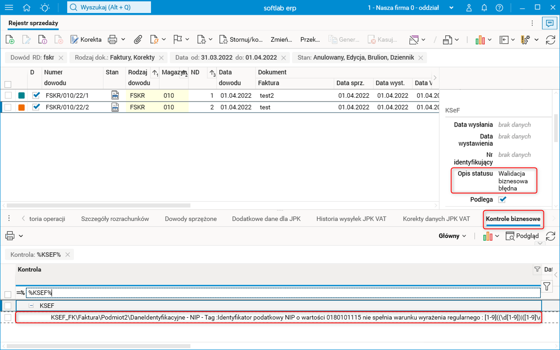
Task: Open the hamburger menu
Action: click(x=9, y=8)
